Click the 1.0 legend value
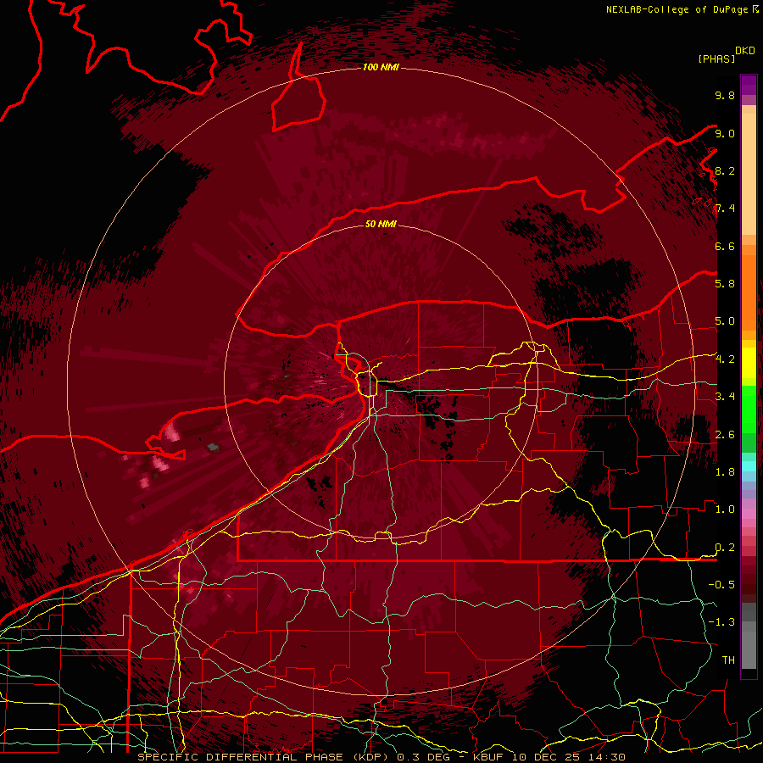Image resolution: width=763 pixels, height=763 pixels. (x=725, y=510)
